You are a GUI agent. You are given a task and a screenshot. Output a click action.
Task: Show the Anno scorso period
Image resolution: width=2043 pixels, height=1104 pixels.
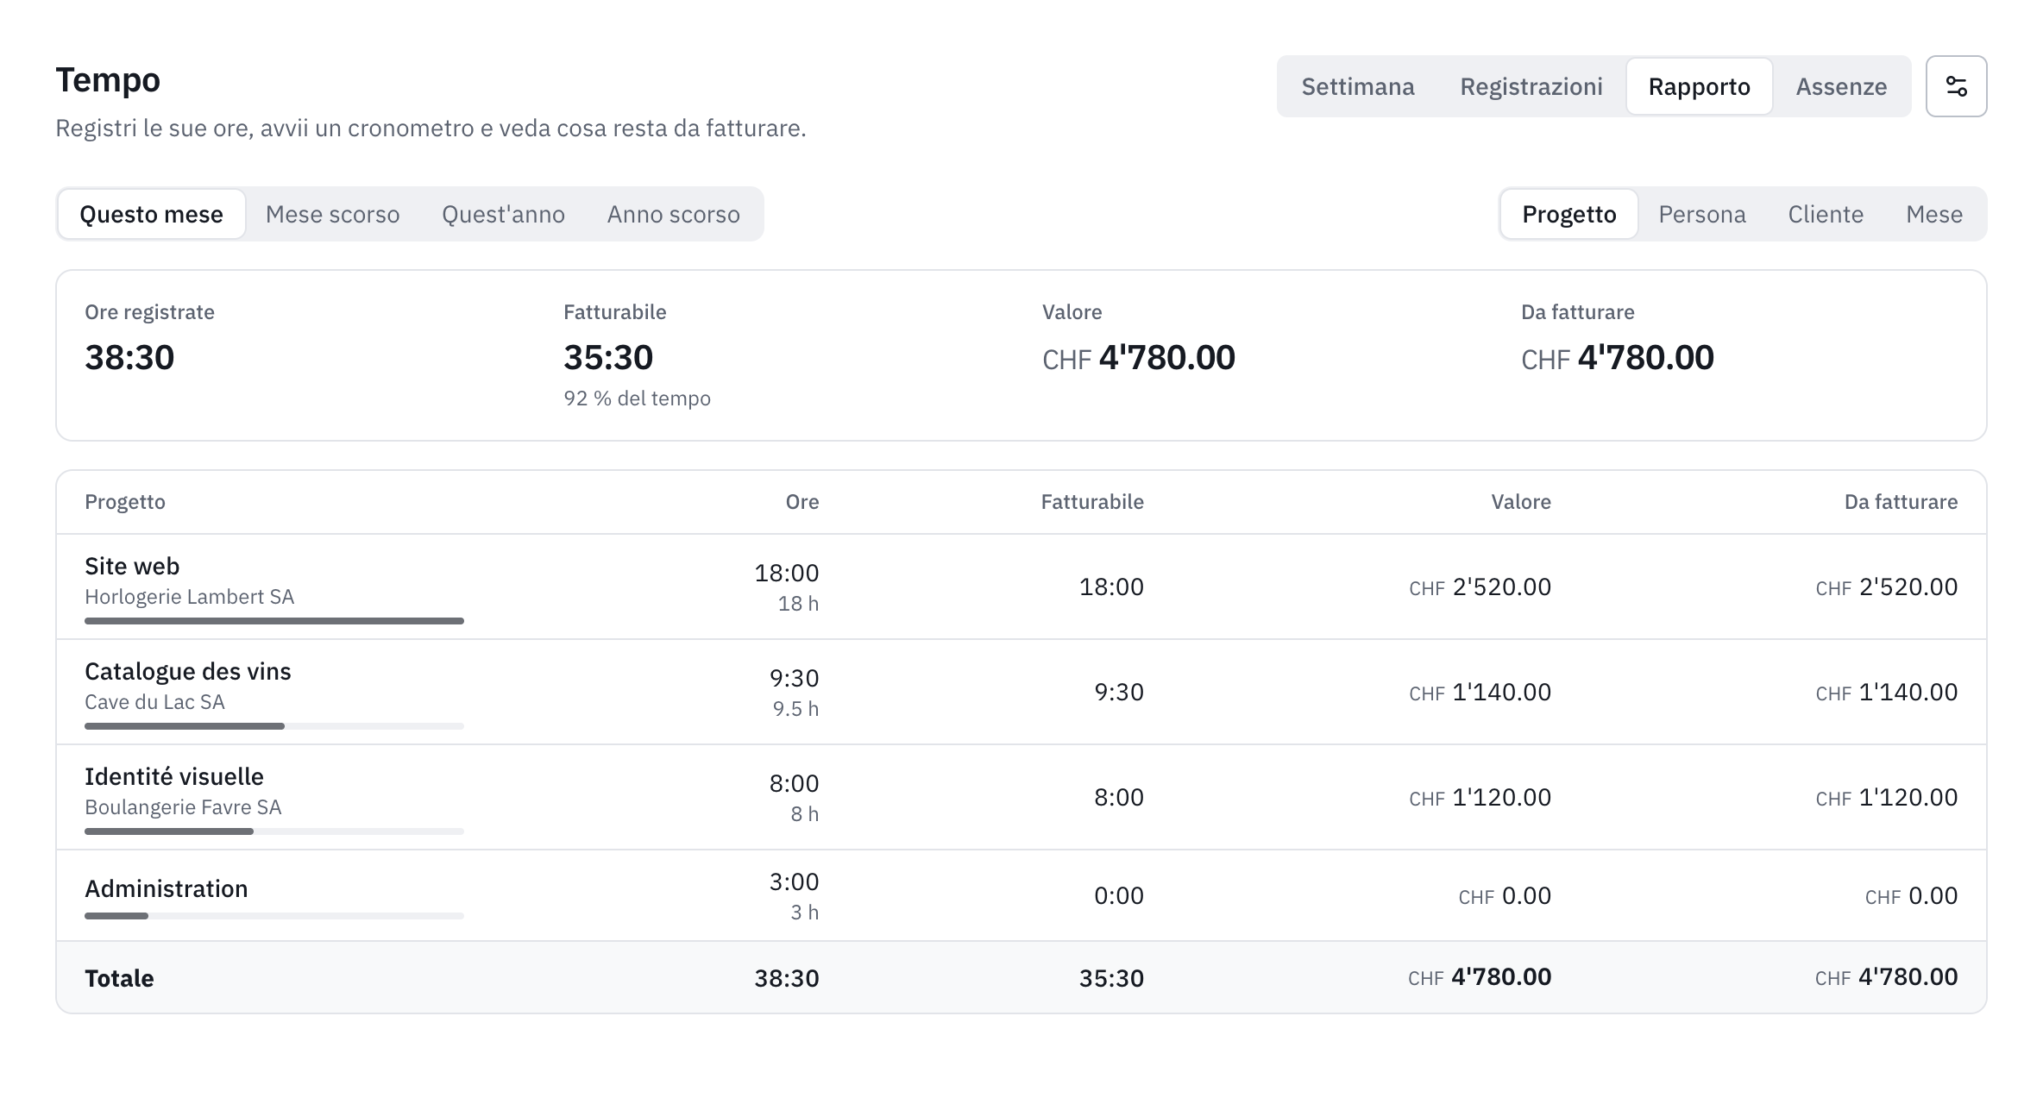point(674,214)
